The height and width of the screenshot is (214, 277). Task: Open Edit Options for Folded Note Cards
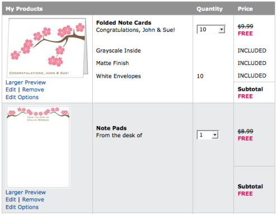(22, 97)
